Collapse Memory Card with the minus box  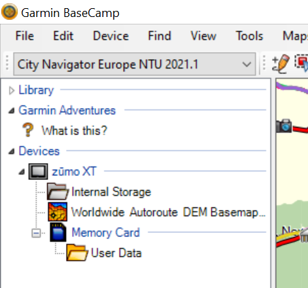point(36,233)
